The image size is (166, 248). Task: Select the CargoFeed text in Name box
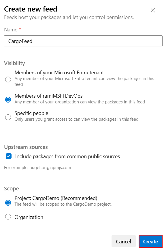coord(20,41)
